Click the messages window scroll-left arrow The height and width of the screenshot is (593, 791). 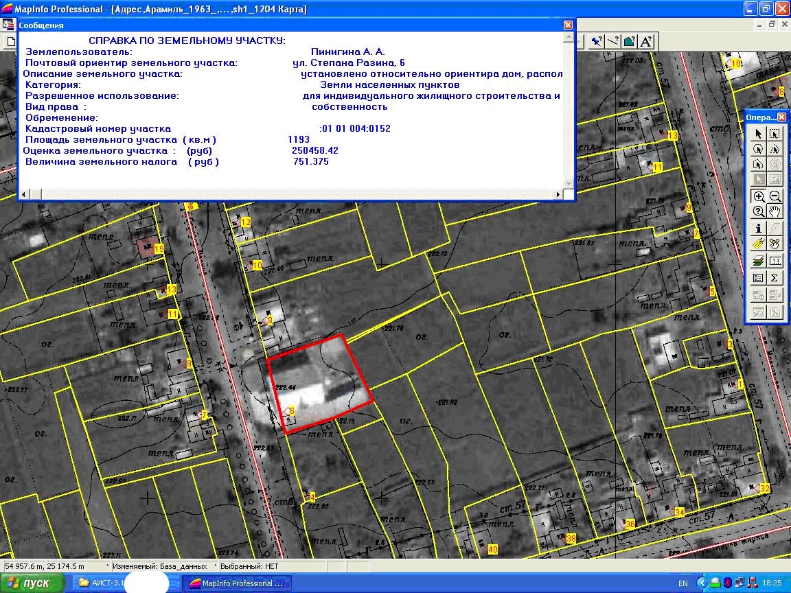[x=24, y=194]
